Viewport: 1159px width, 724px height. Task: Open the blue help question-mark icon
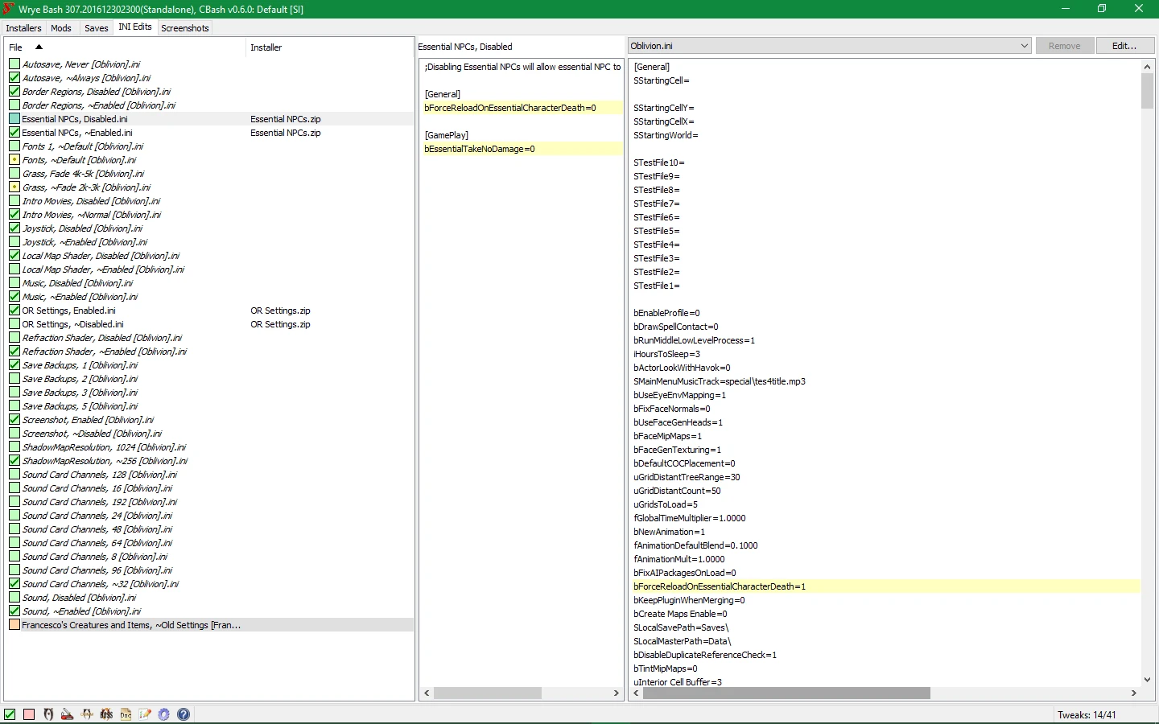coord(184,714)
